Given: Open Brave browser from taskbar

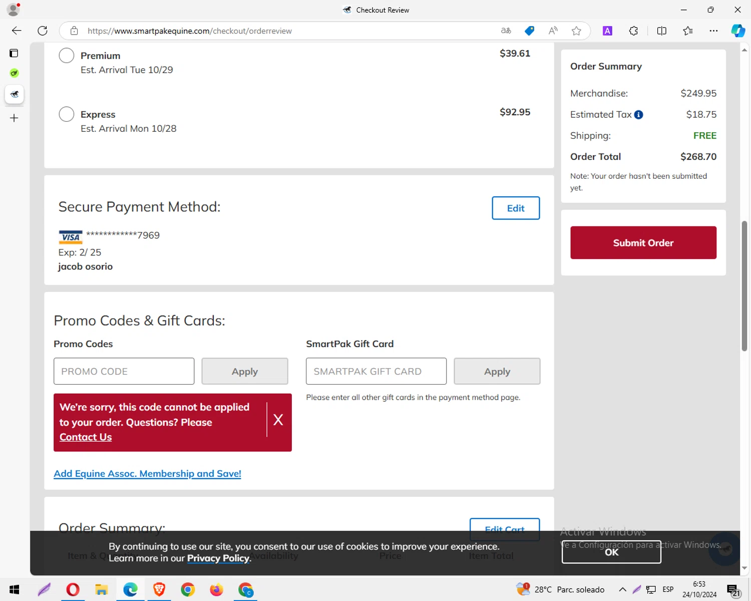Looking at the screenshot, I should click(159, 589).
